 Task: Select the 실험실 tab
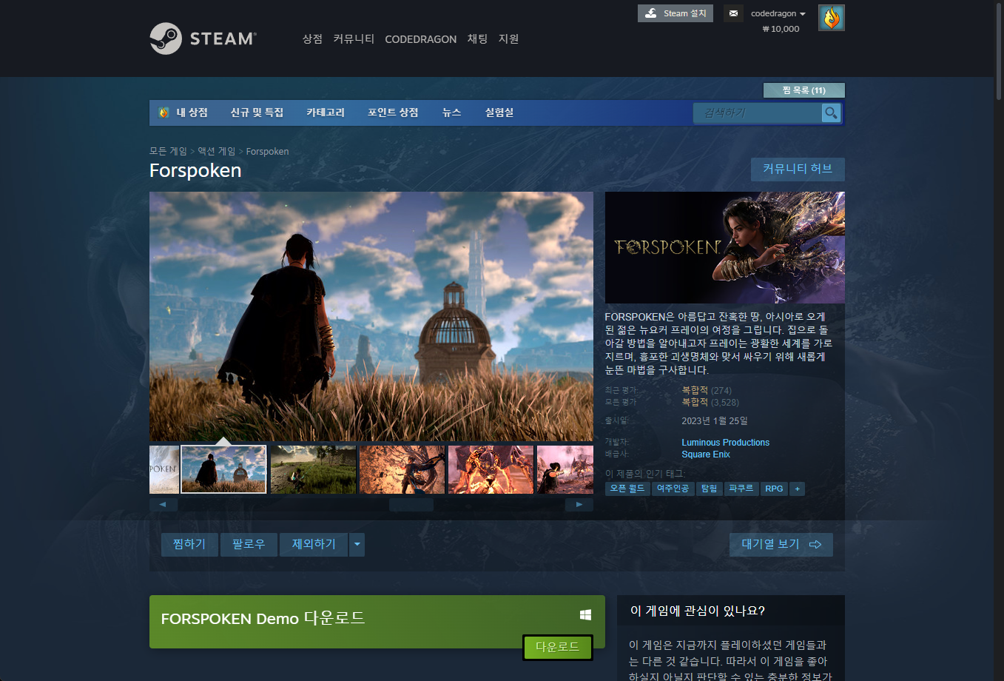[499, 113]
